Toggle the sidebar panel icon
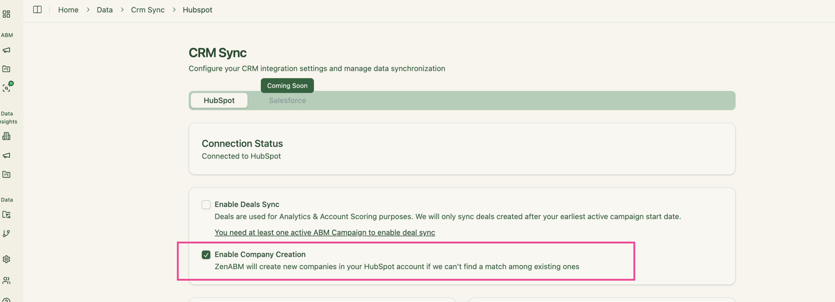The height and width of the screenshot is (302, 835). pyautogui.click(x=38, y=10)
